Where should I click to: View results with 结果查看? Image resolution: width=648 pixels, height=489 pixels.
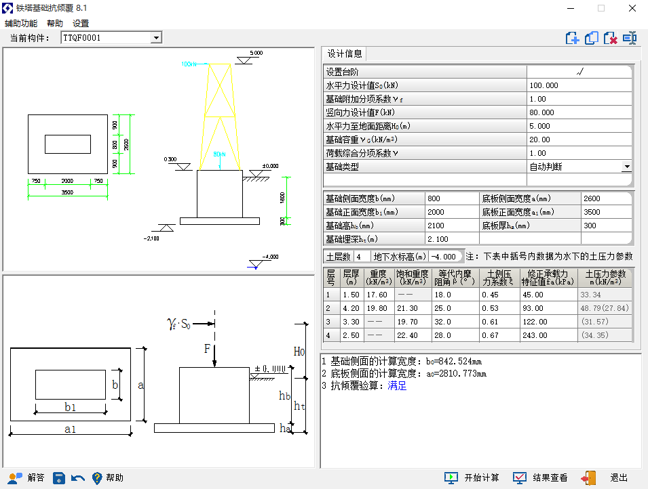(540, 478)
